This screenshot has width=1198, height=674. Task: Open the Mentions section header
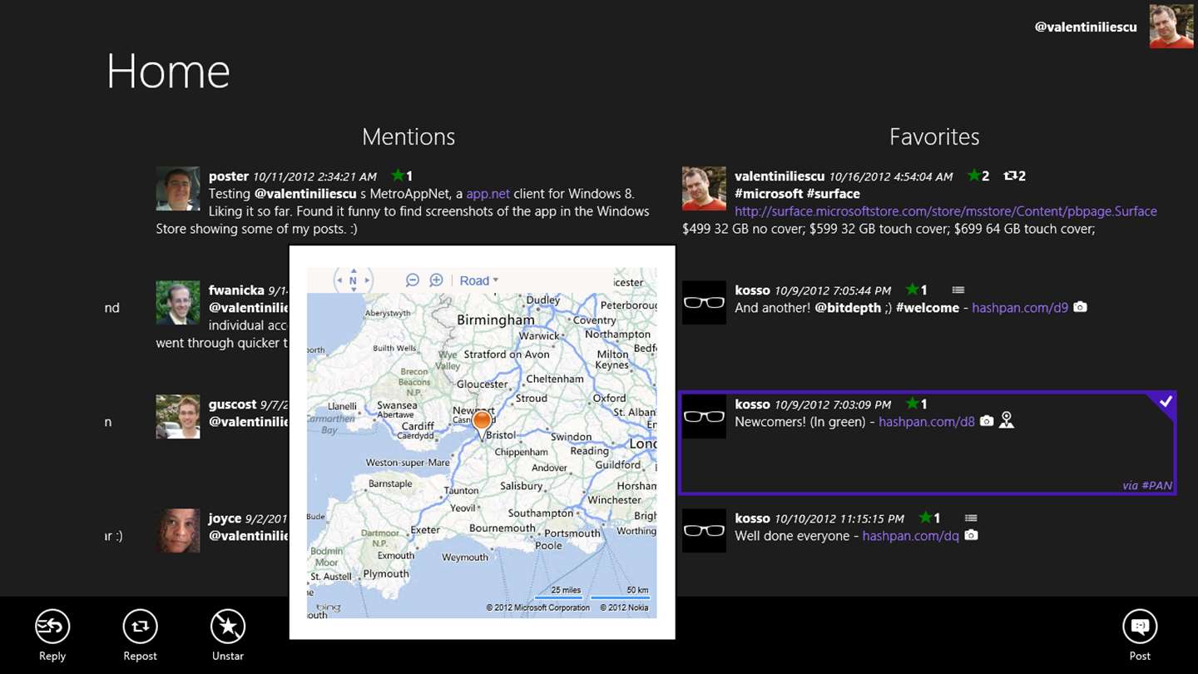pyautogui.click(x=408, y=136)
